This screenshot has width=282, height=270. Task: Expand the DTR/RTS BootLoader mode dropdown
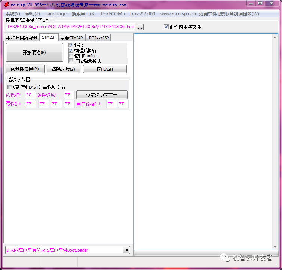127,250
